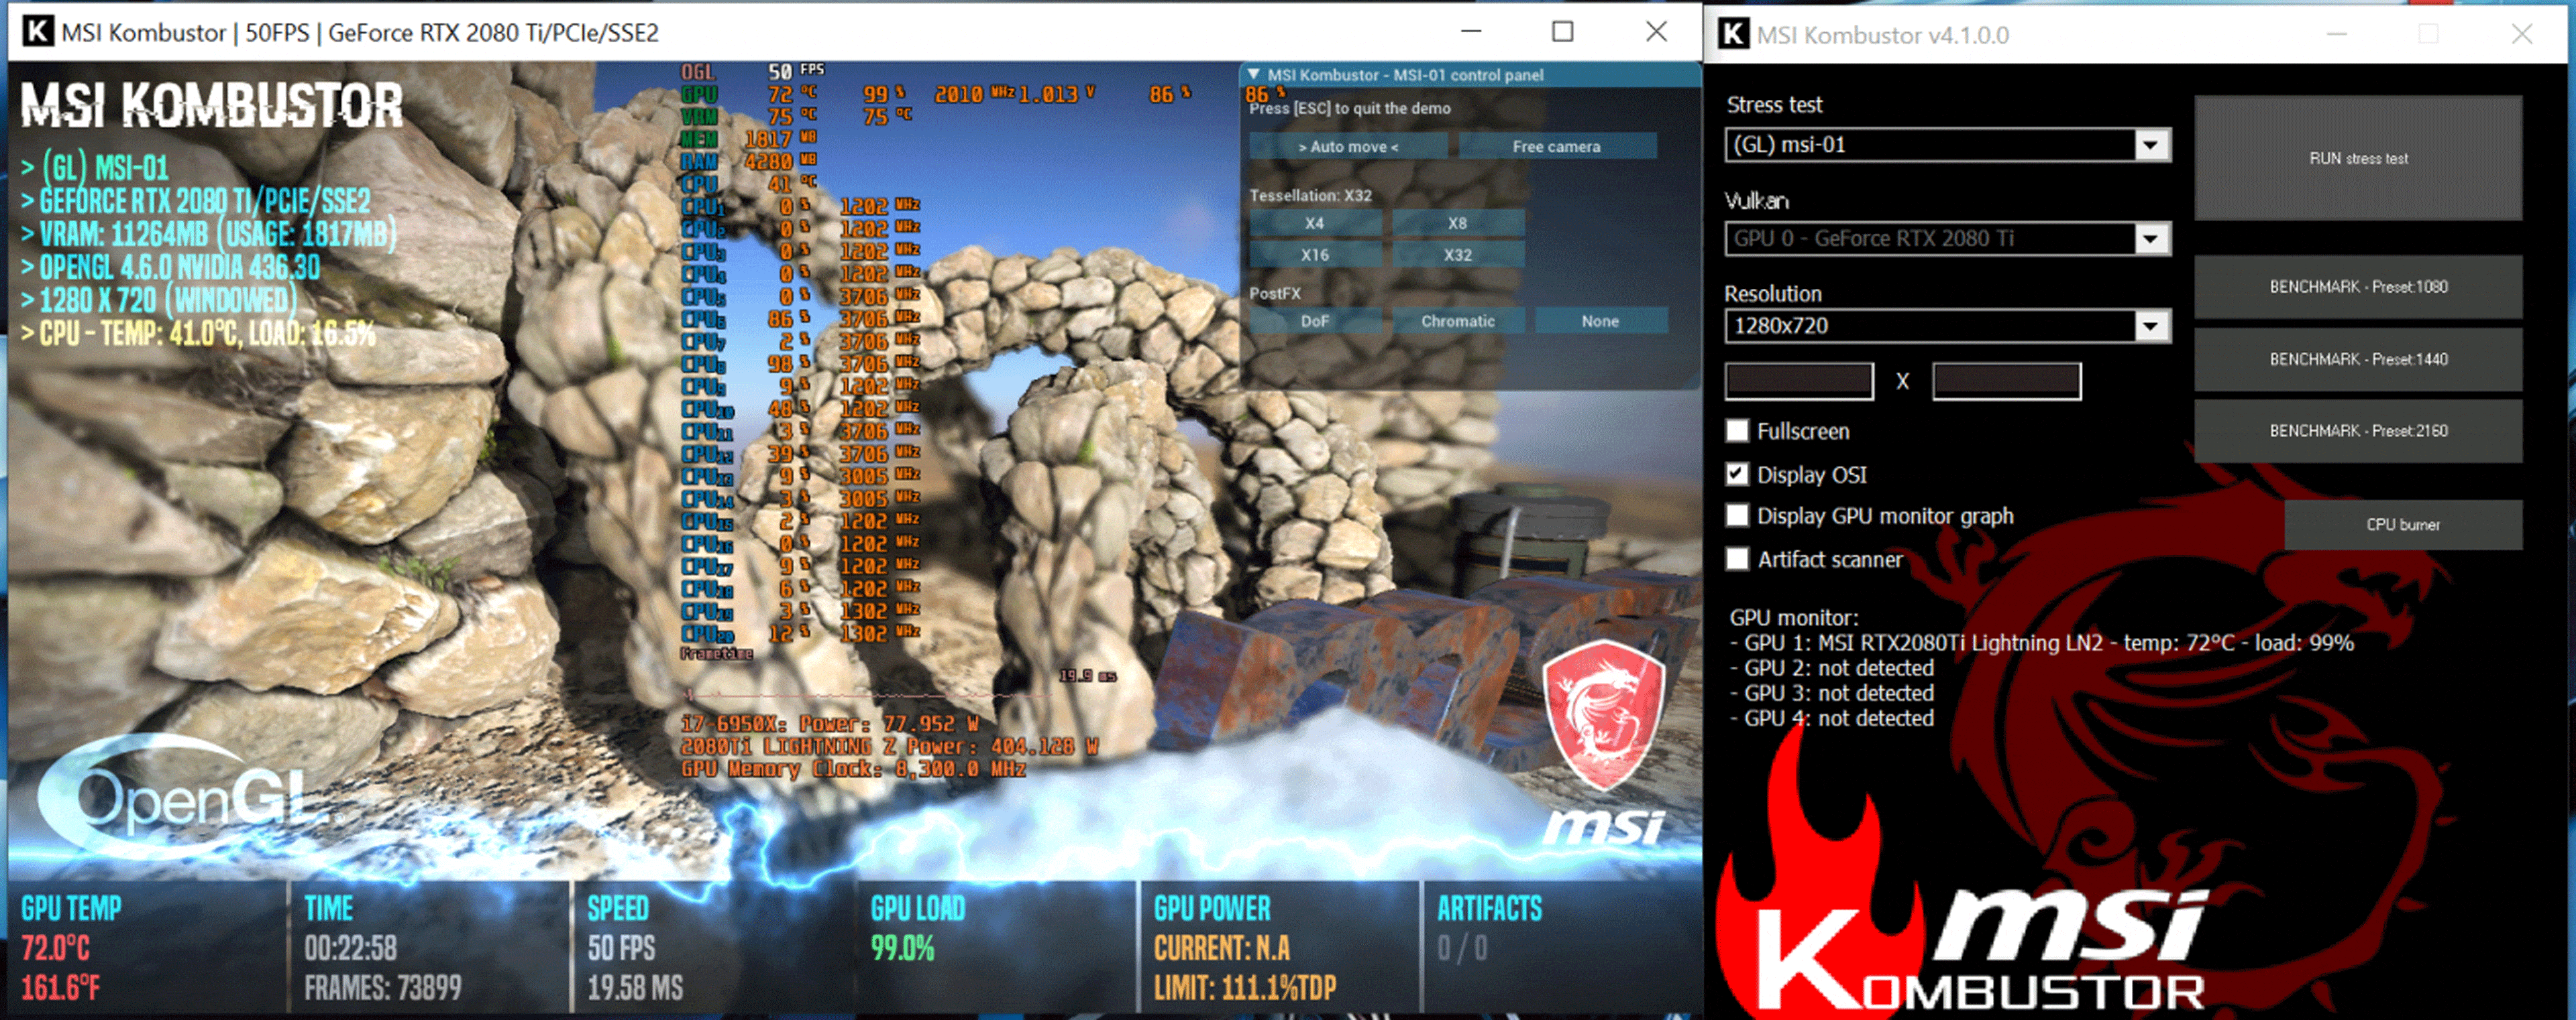This screenshot has height=1020, width=2576.
Task: Minimize the Kombustor demo window
Action: point(1471,32)
